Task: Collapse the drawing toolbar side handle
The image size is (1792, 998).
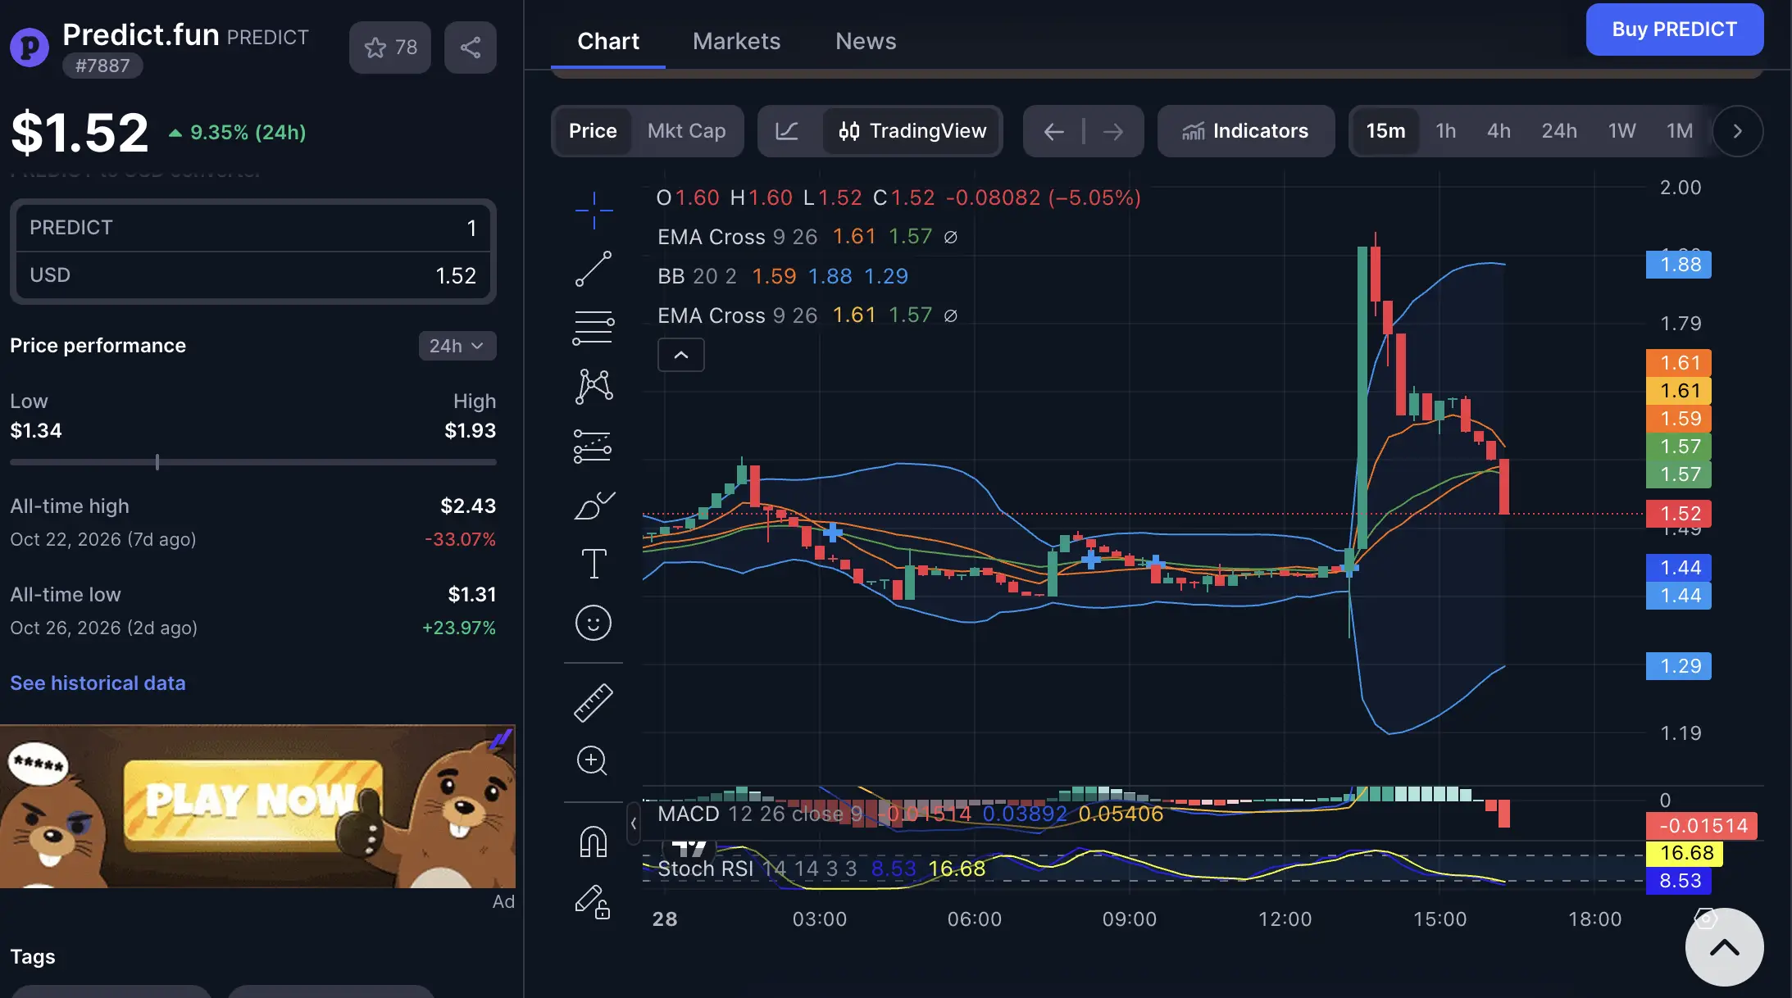Action: pos(633,823)
